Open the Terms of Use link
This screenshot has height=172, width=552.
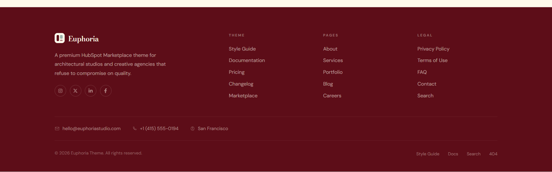[432, 60]
